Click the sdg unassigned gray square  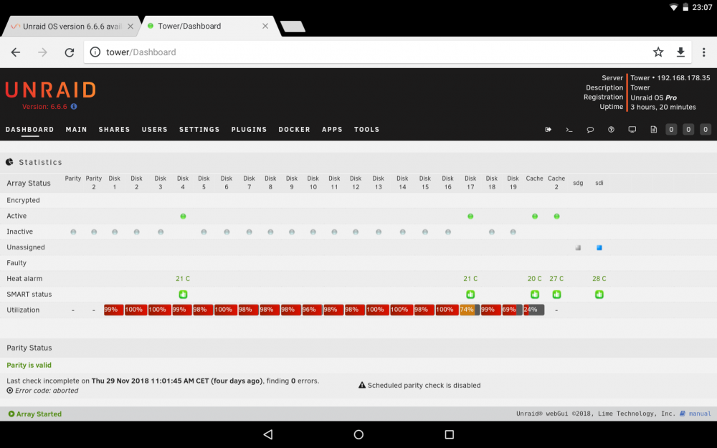[578, 248]
